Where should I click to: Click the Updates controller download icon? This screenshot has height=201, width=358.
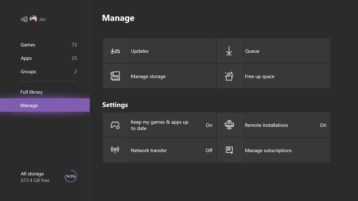point(115,51)
